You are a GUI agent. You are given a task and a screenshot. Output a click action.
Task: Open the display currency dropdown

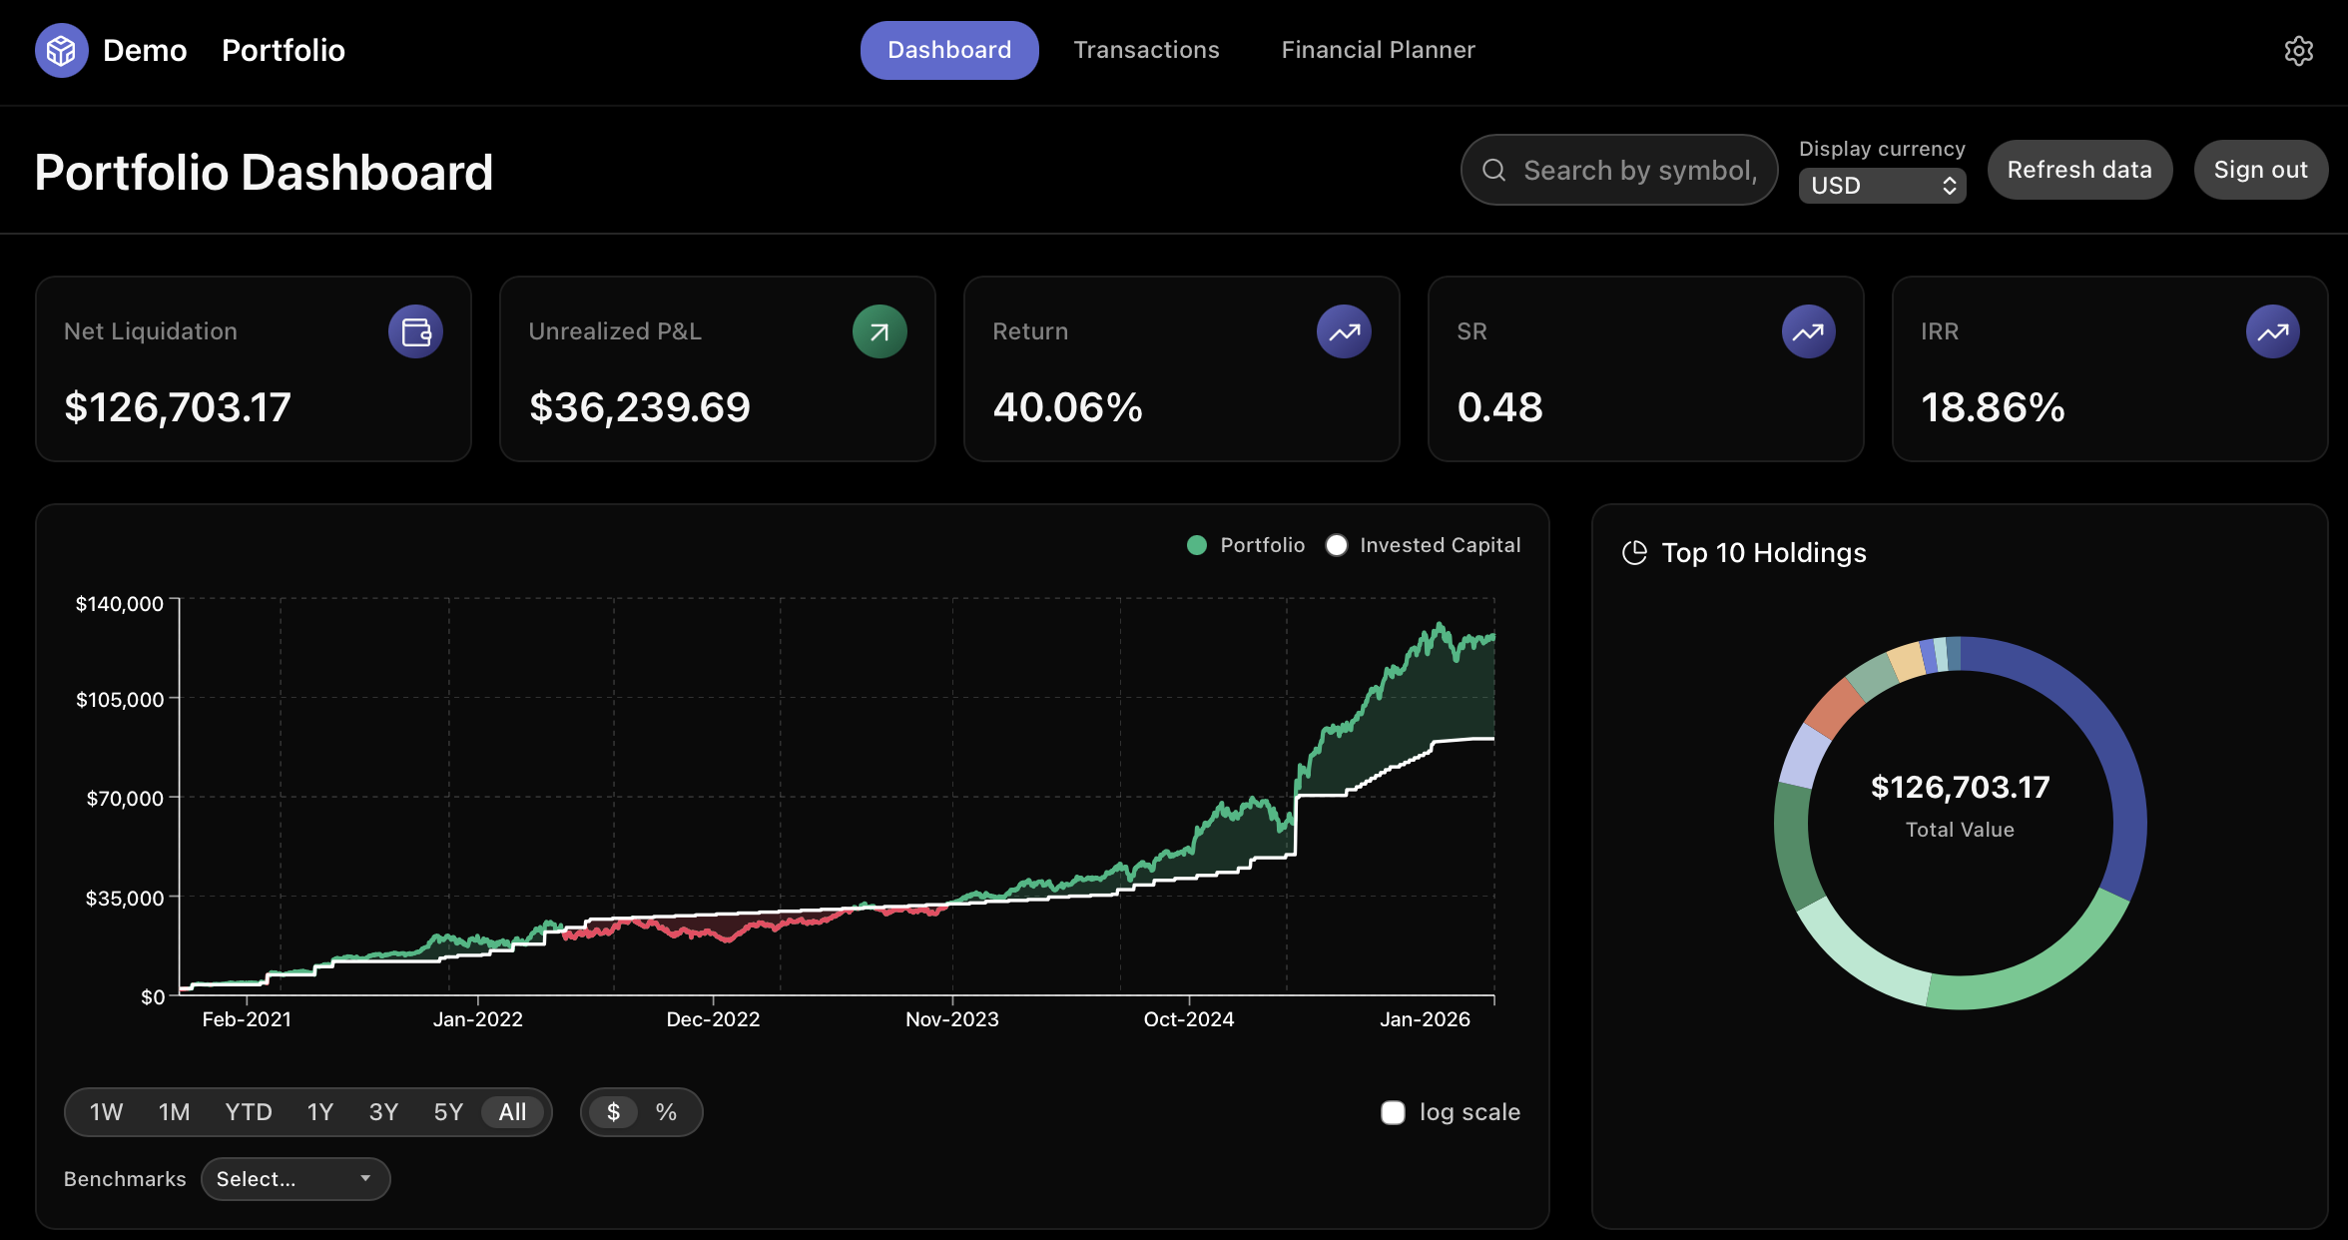[1882, 185]
